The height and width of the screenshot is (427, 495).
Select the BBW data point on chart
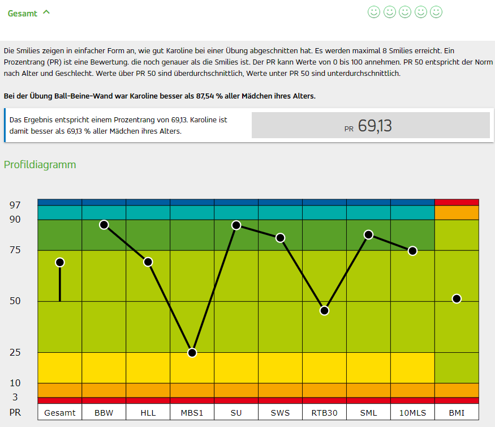click(x=104, y=225)
